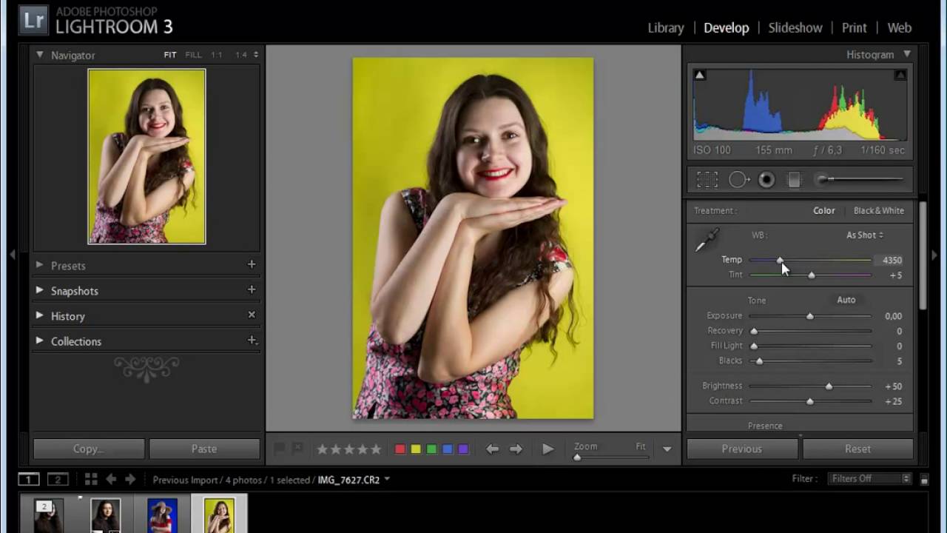Select the blue background photo thumbnail
The image size is (947, 533).
[x=162, y=515]
